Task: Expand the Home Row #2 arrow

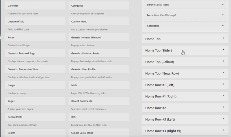Action: tap(223, 107)
